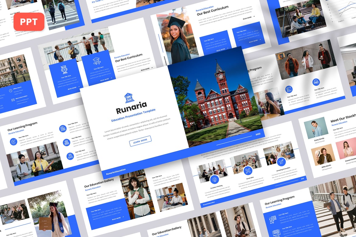Click the Runaria title text

point(131,108)
